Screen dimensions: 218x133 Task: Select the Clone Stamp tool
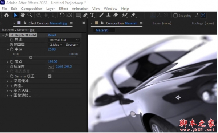[108, 15]
